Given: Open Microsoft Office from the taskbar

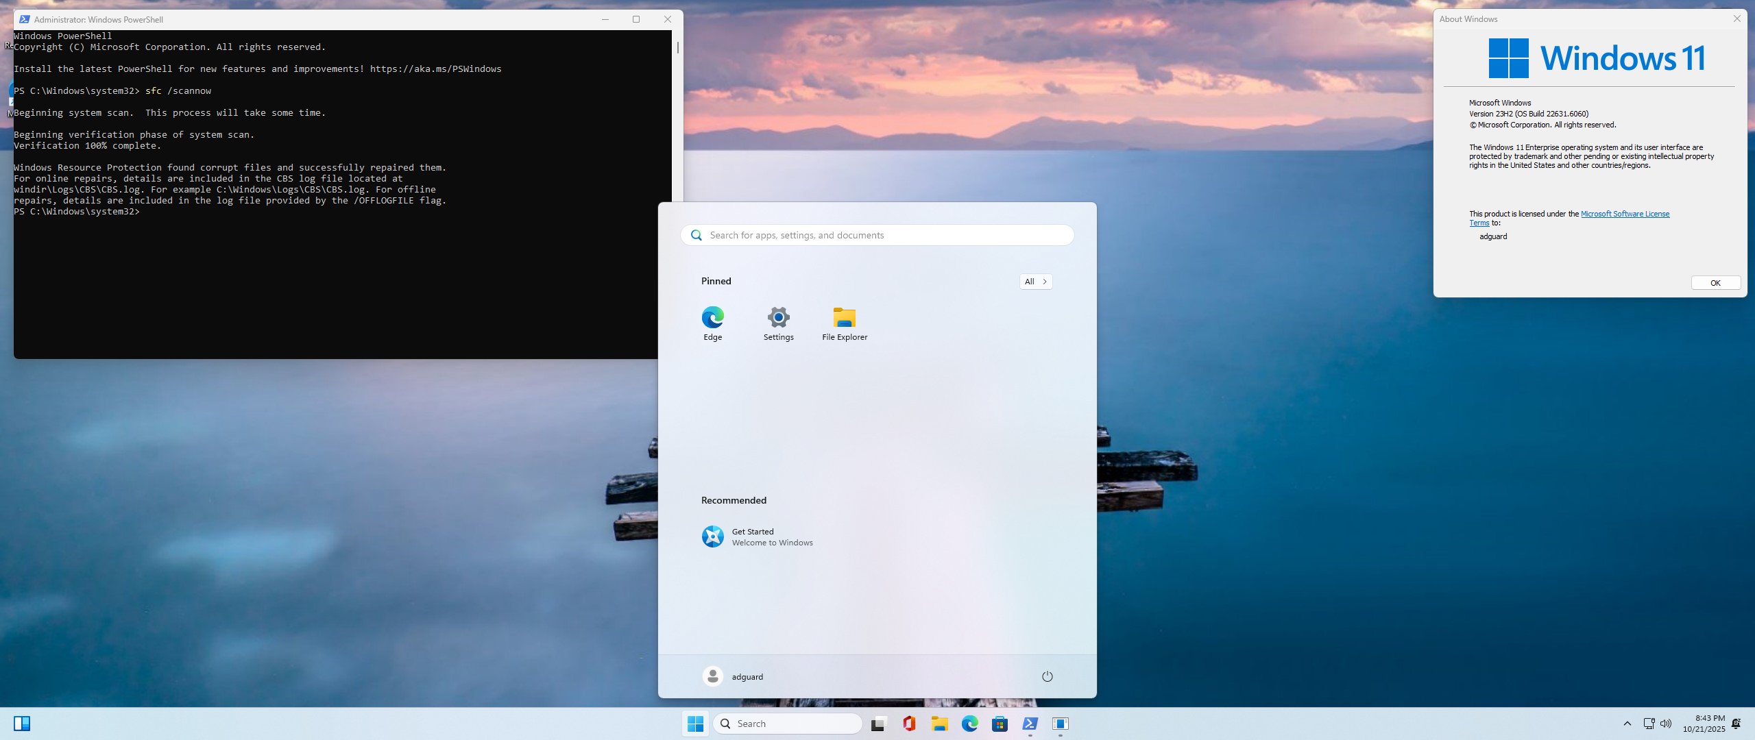Looking at the screenshot, I should (x=909, y=724).
